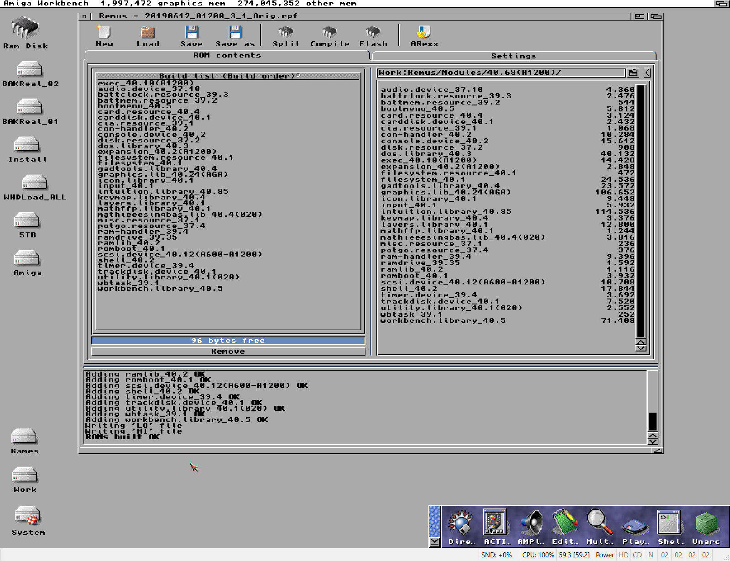Select the BAKReal_01 drive icon
The width and height of the screenshot is (730, 561).
pyautogui.click(x=30, y=112)
